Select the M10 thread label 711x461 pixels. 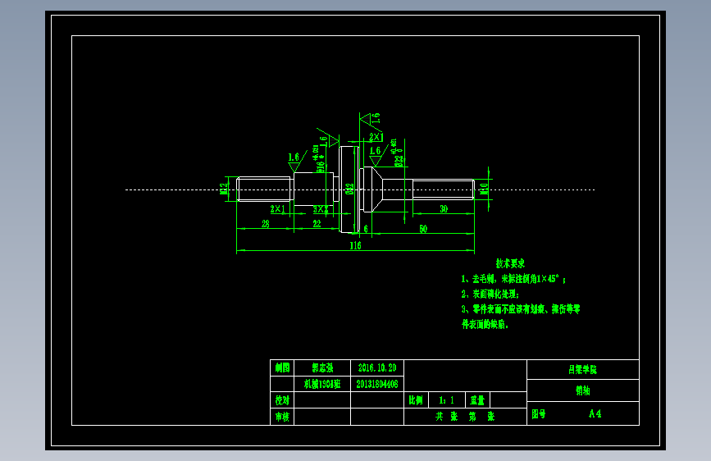[x=485, y=189]
